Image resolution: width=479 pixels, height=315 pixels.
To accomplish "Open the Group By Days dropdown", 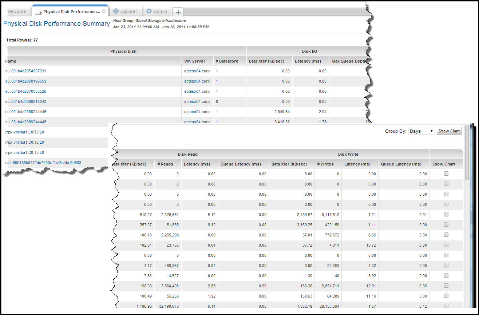I will click(421, 131).
